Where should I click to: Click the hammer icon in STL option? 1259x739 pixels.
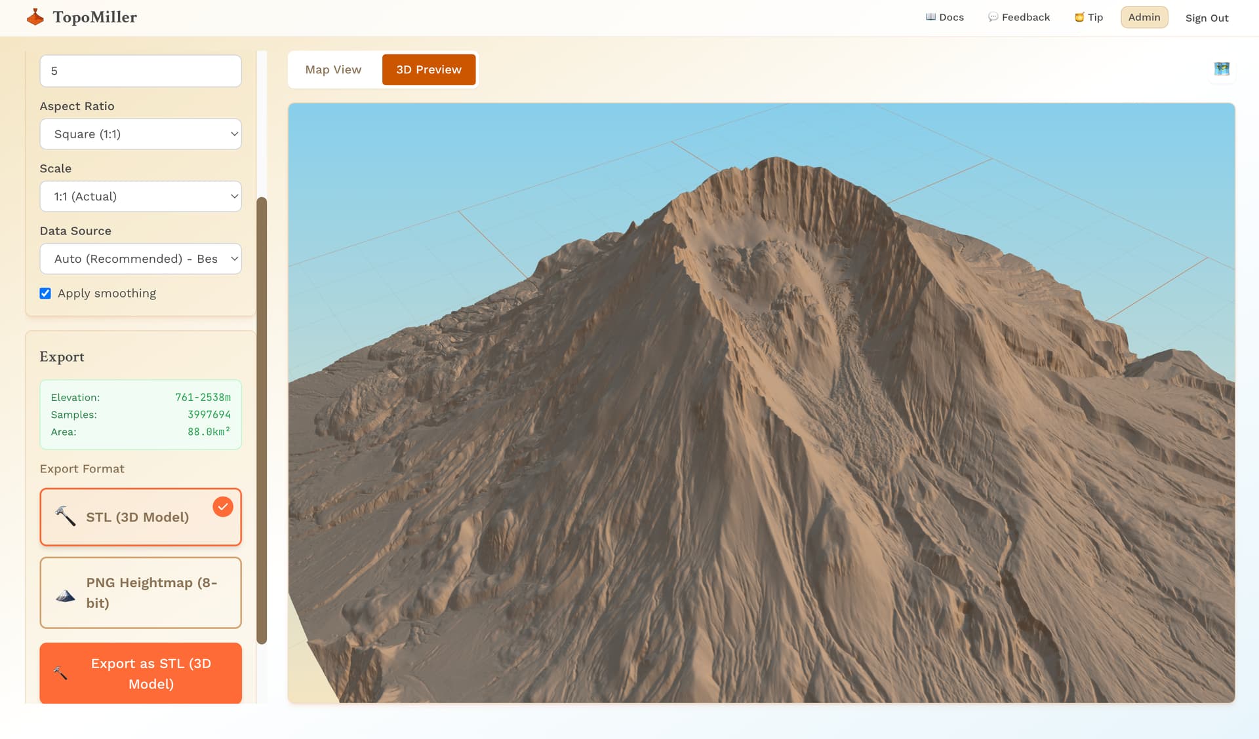65,516
